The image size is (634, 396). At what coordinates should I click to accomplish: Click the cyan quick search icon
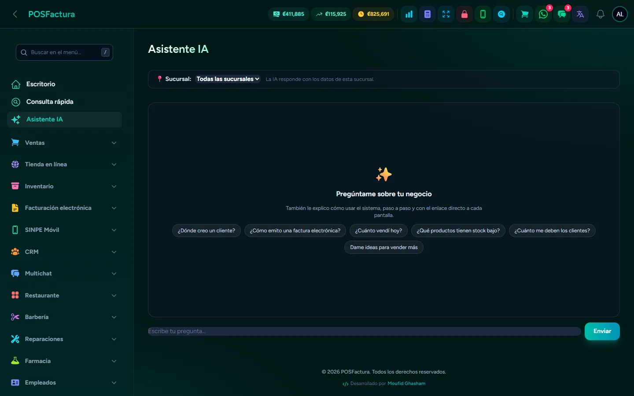[x=501, y=14]
